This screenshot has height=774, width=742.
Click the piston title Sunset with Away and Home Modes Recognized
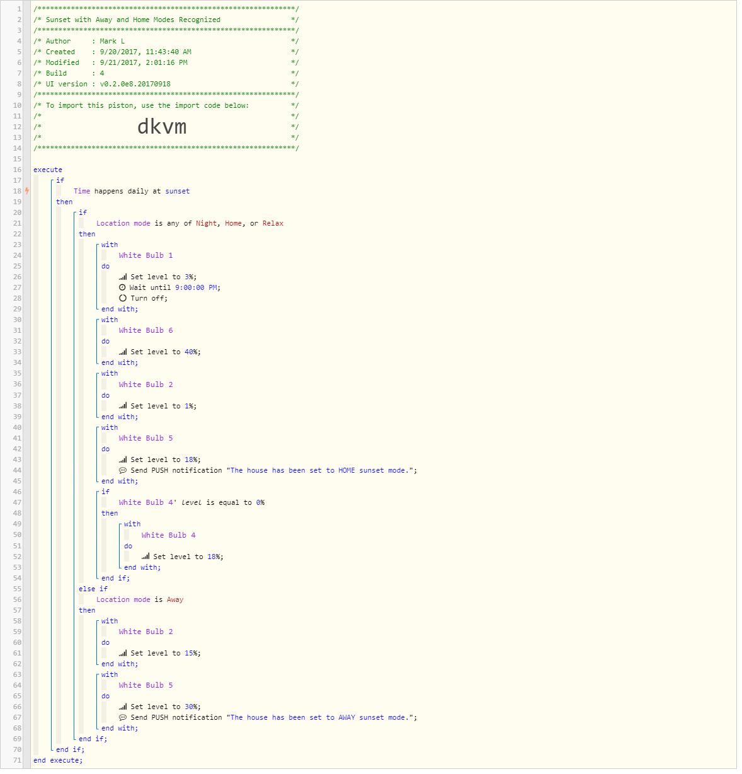[133, 20]
